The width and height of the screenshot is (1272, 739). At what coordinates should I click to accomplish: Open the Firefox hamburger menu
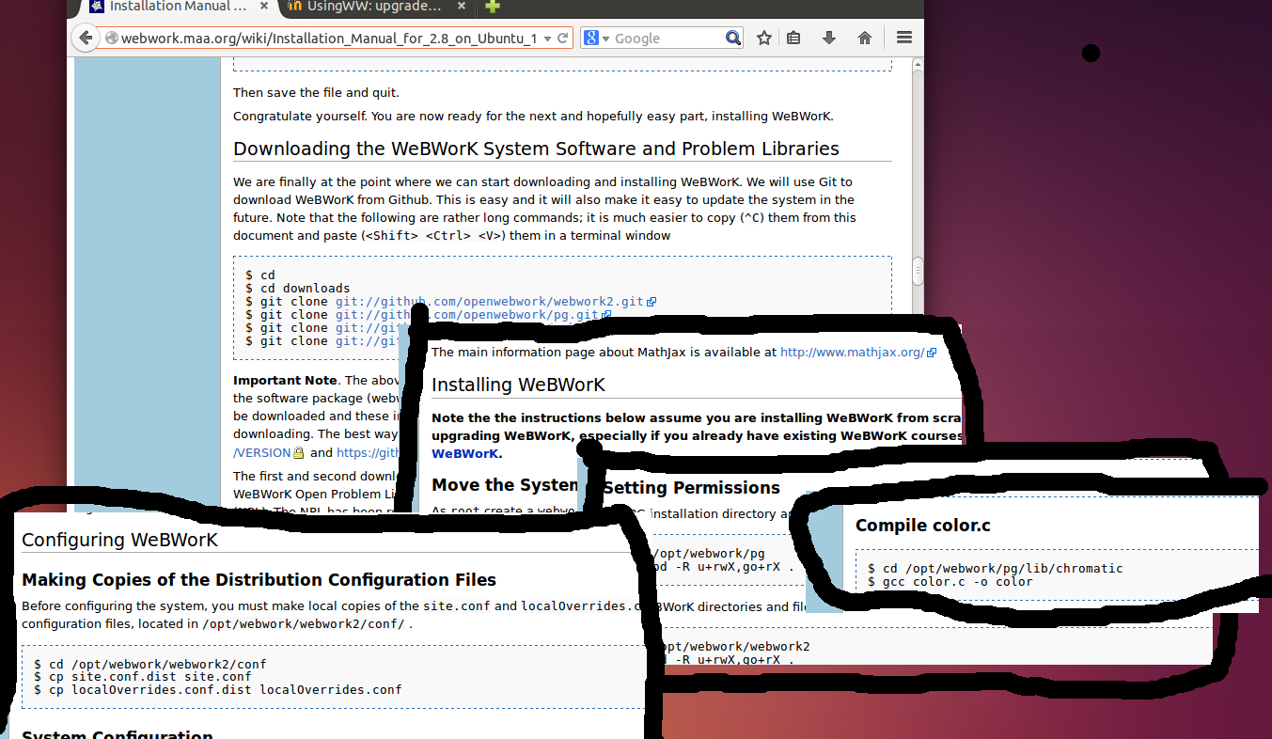904,39
